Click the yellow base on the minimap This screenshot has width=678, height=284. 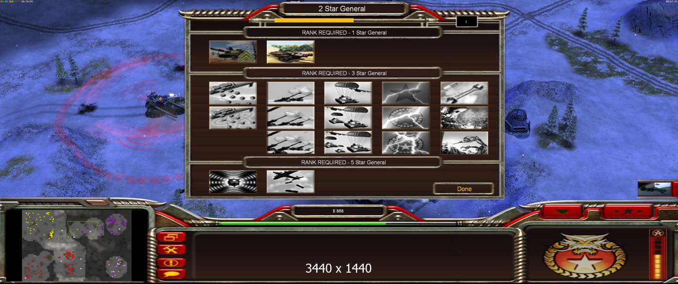pyautogui.click(x=39, y=222)
